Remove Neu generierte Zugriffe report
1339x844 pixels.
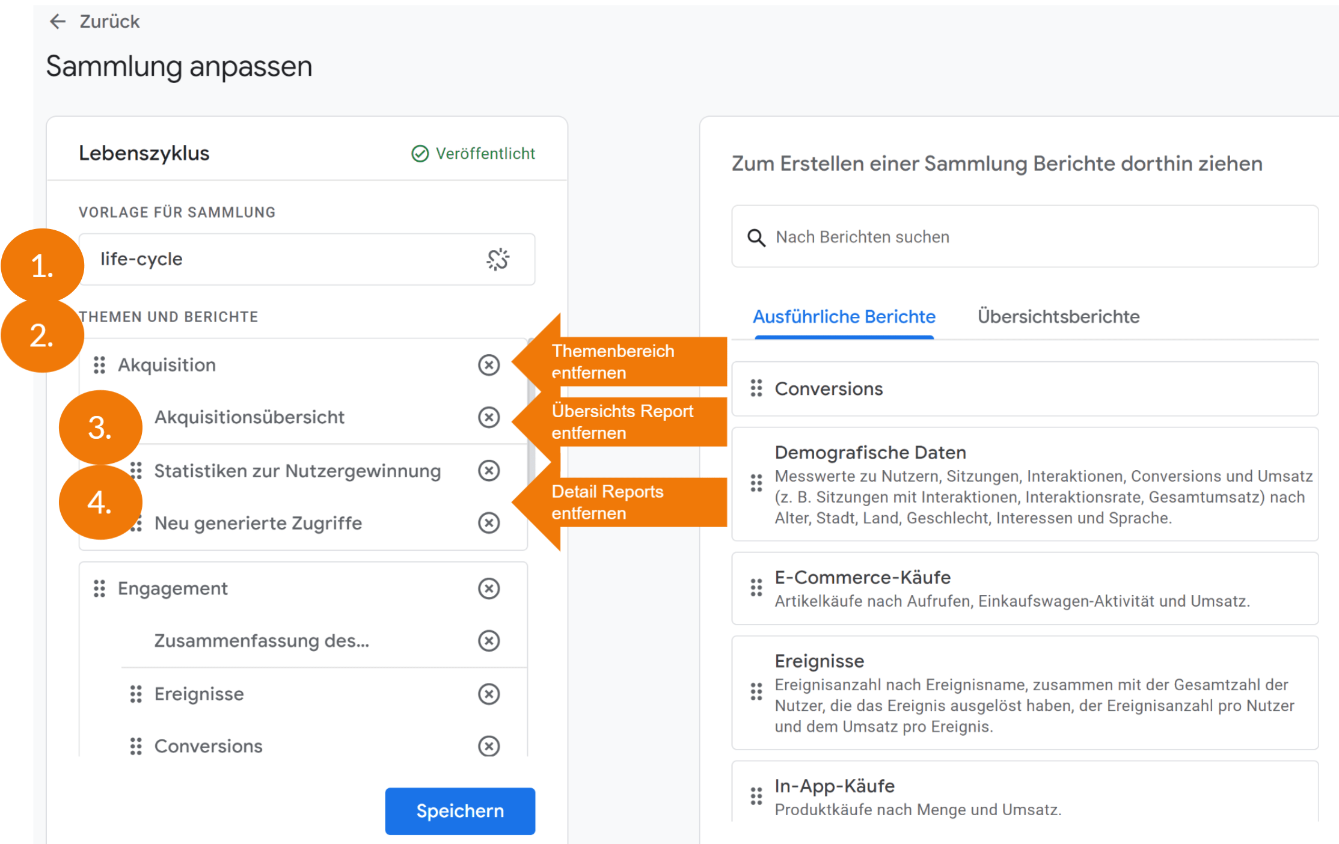tap(489, 523)
